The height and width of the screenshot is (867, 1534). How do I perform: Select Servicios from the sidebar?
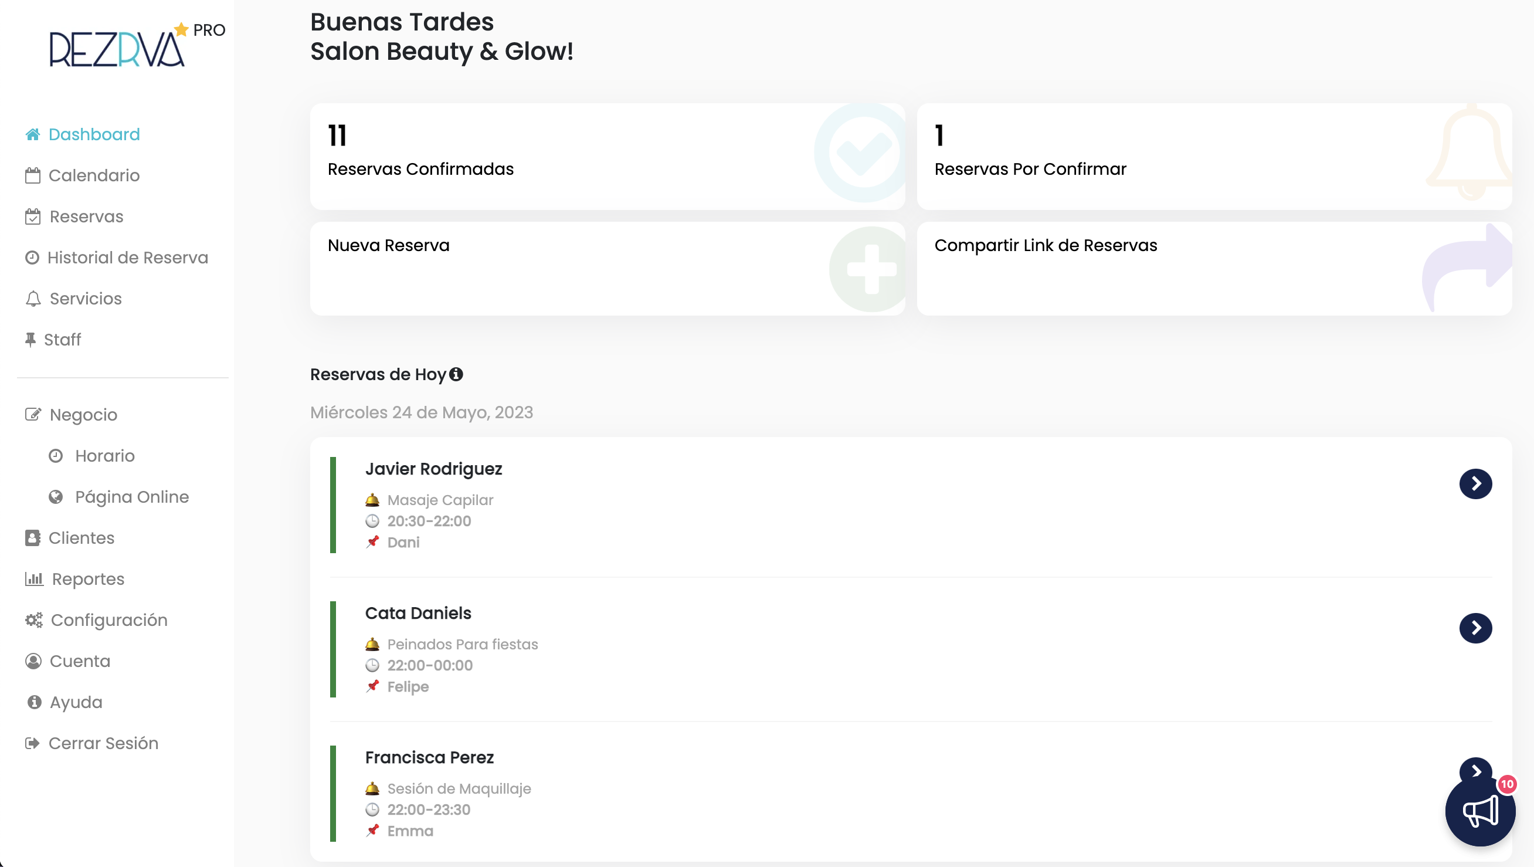pyautogui.click(x=85, y=299)
